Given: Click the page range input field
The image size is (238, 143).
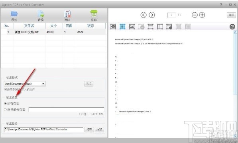Looking at the screenshot, I should click(67, 110).
